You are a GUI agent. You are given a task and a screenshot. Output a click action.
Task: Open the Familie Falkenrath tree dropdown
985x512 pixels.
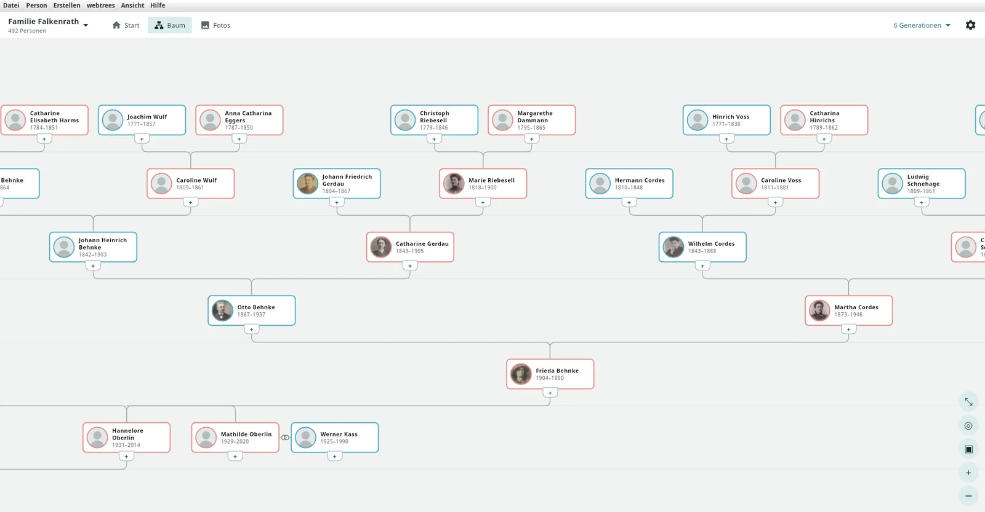[48, 25]
